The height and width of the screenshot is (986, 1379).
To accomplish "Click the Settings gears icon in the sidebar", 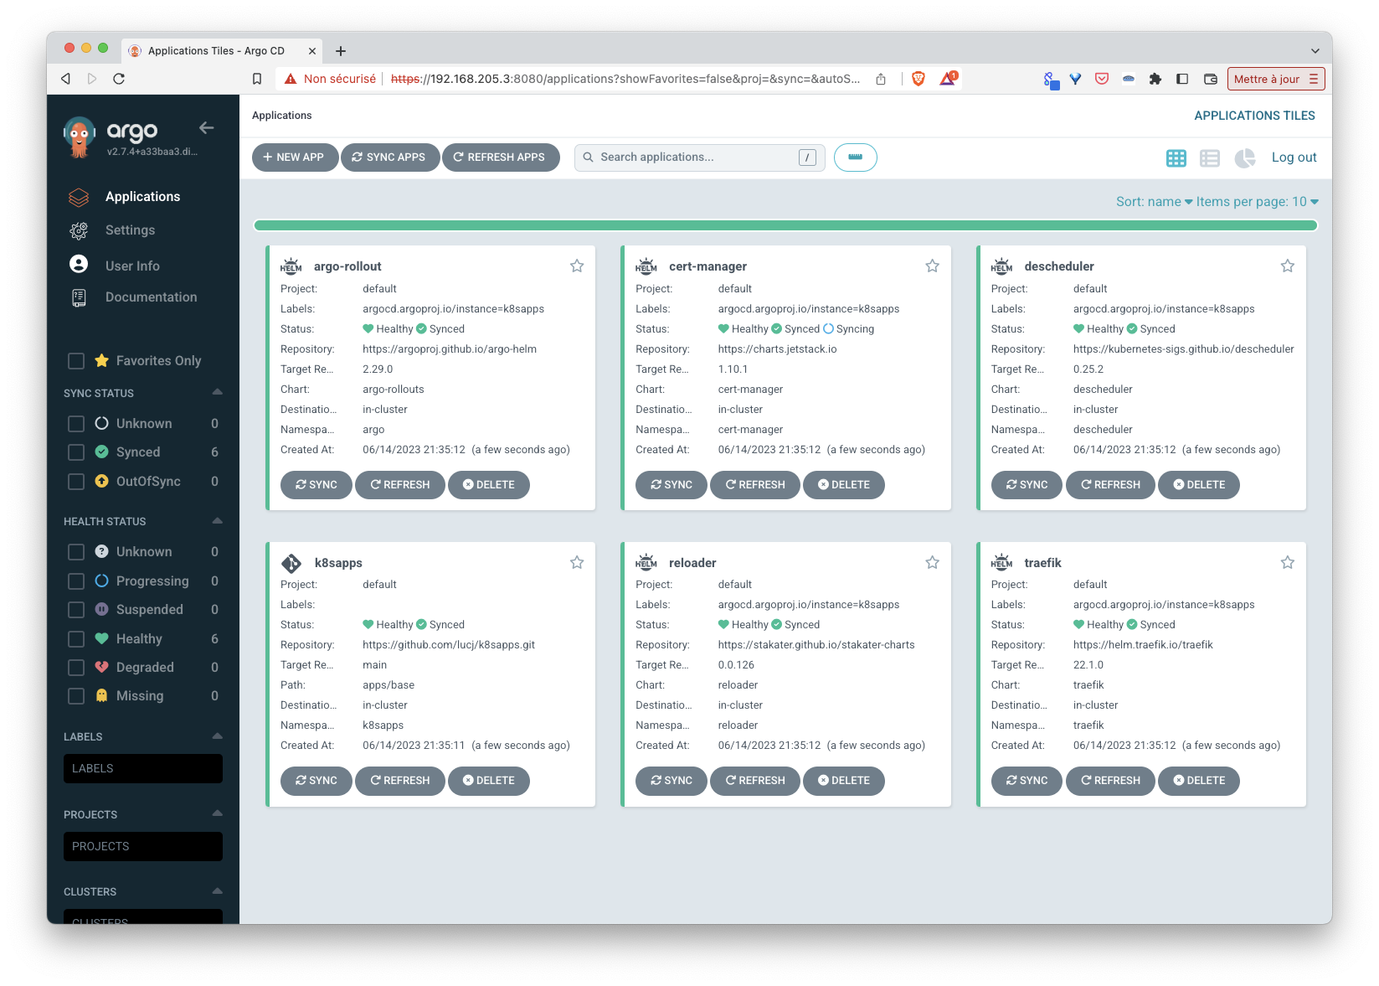I will click(x=79, y=230).
